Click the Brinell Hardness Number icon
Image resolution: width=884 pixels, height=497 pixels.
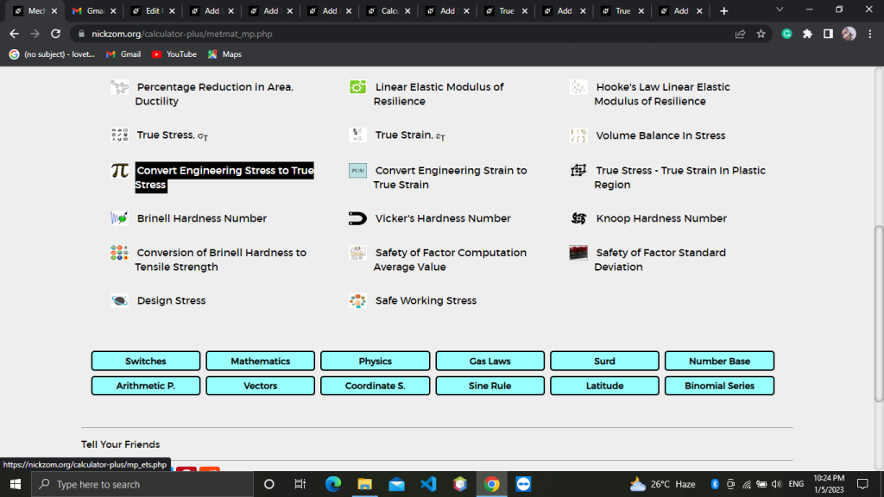(119, 218)
